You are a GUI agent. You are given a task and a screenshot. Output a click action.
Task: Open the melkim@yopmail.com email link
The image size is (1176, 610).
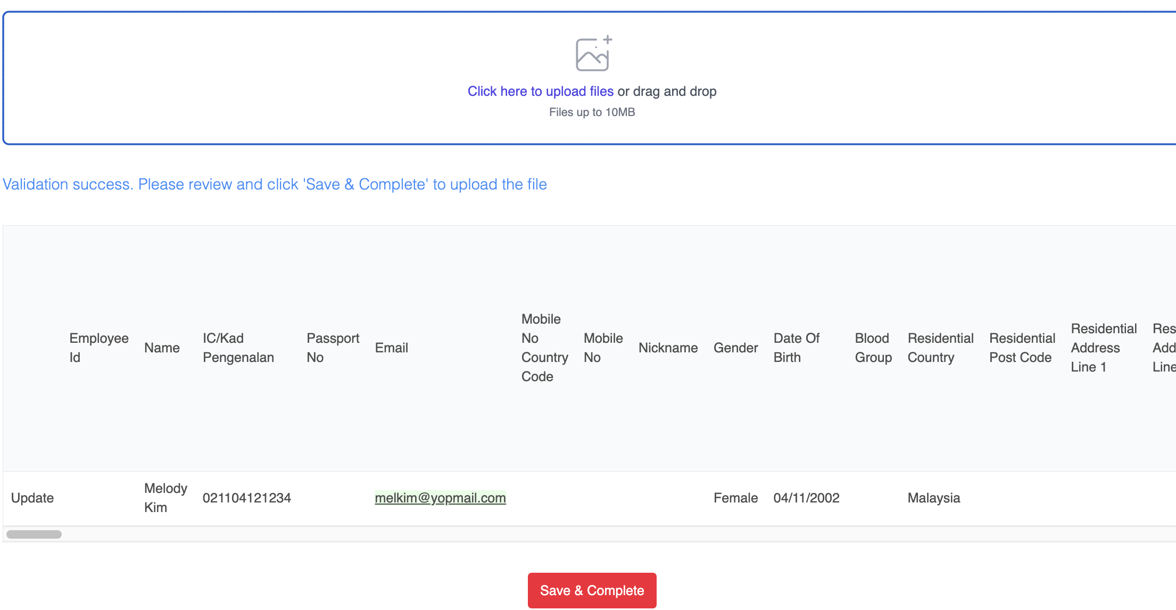(x=440, y=498)
